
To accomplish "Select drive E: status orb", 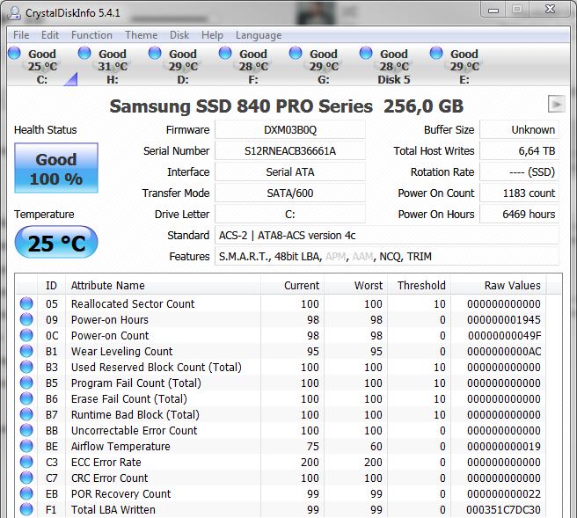I will pos(436,53).
